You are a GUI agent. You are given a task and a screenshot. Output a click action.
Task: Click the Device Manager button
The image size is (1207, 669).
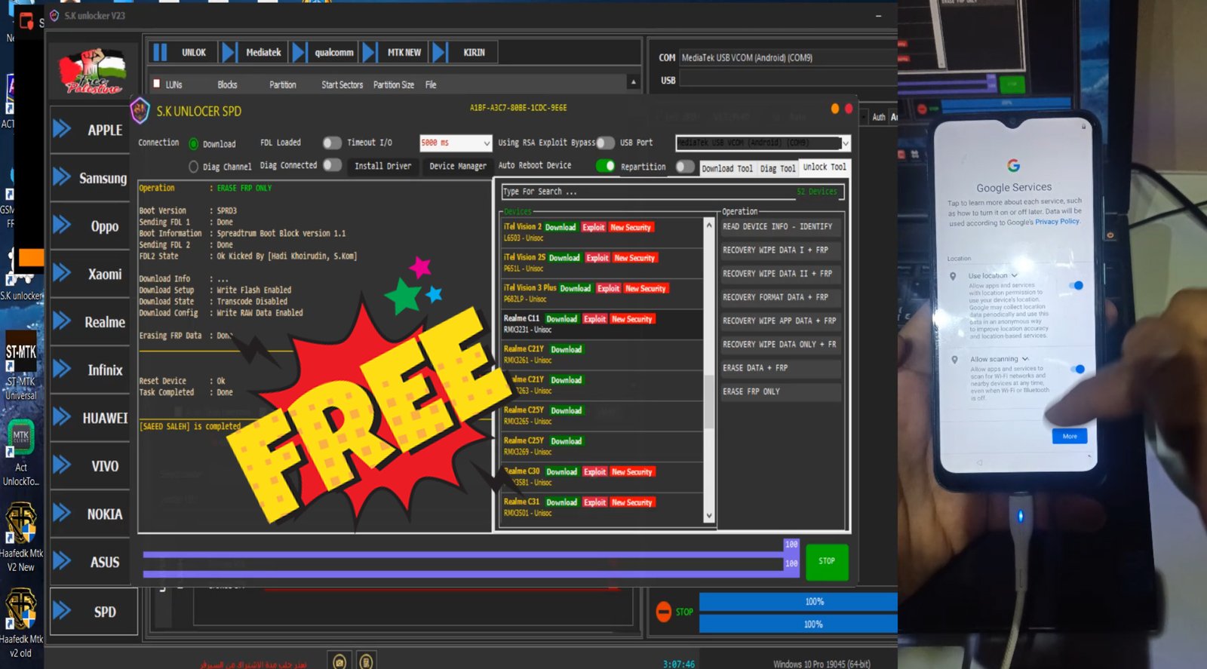point(458,166)
